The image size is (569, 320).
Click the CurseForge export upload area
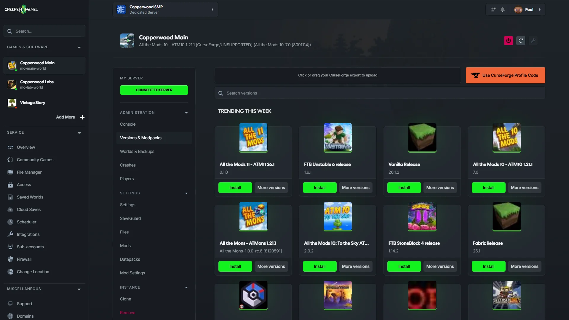click(338, 75)
